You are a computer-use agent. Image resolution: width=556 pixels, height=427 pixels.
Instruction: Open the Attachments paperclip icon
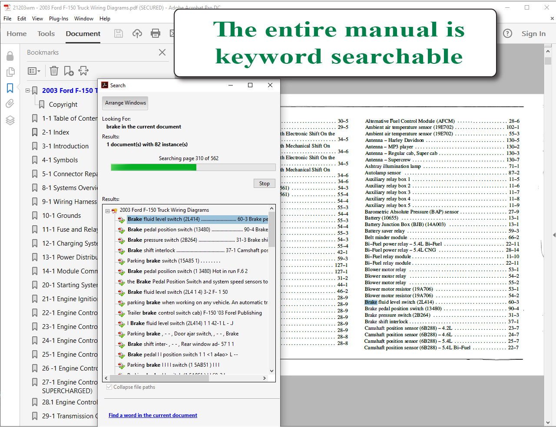pyautogui.click(x=10, y=104)
